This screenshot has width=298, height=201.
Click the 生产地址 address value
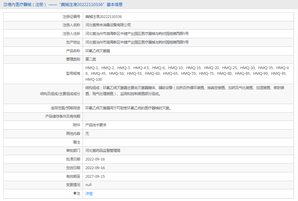137,42
